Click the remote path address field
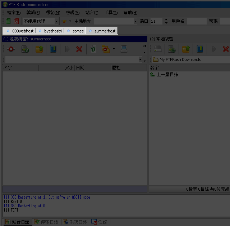Screen dimensions: 230x226 72,59
